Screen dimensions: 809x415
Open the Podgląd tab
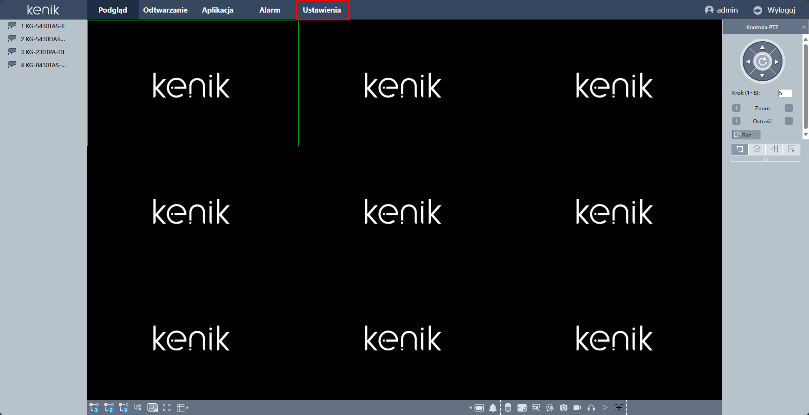(x=113, y=10)
